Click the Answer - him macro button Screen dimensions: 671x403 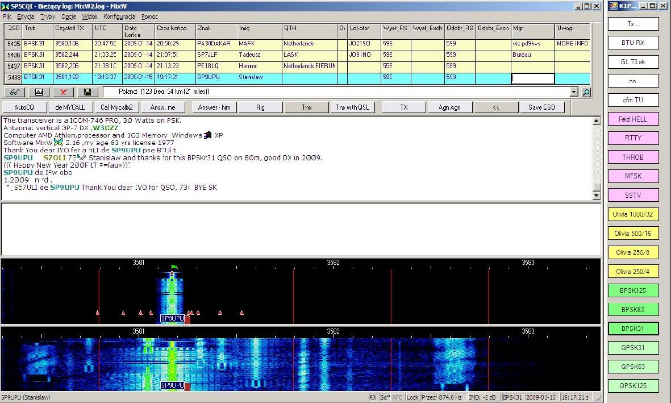tap(214, 107)
